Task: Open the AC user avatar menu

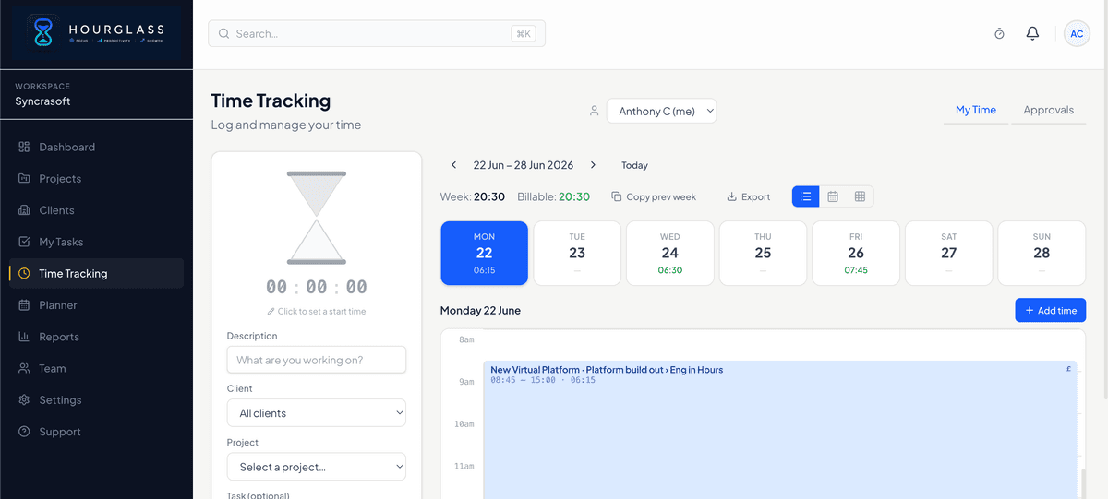Action: pos(1077,34)
